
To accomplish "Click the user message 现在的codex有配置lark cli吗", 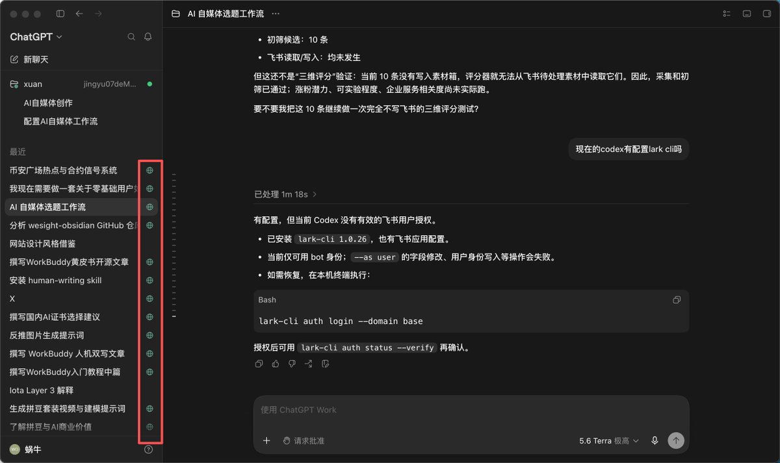I will click(x=629, y=149).
